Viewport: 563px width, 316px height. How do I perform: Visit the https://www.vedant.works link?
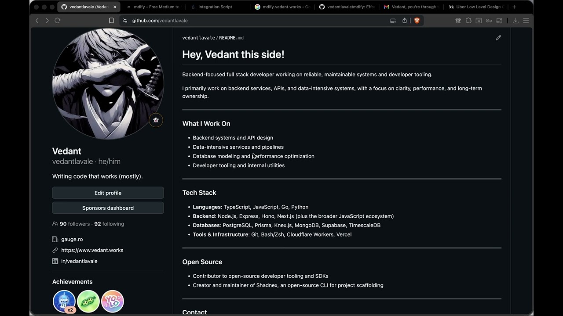pos(92,250)
